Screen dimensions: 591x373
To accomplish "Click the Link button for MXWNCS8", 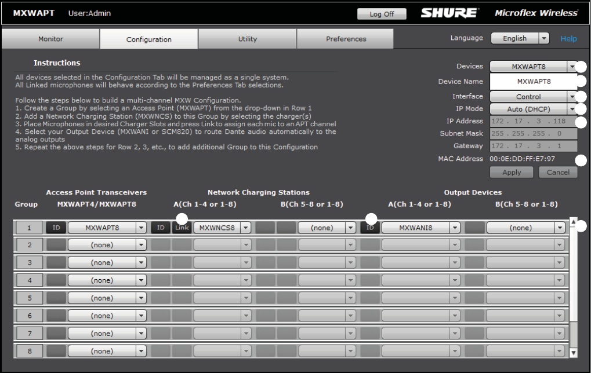I will pyautogui.click(x=182, y=228).
